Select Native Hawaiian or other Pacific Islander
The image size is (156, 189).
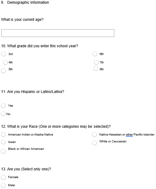(94, 135)
